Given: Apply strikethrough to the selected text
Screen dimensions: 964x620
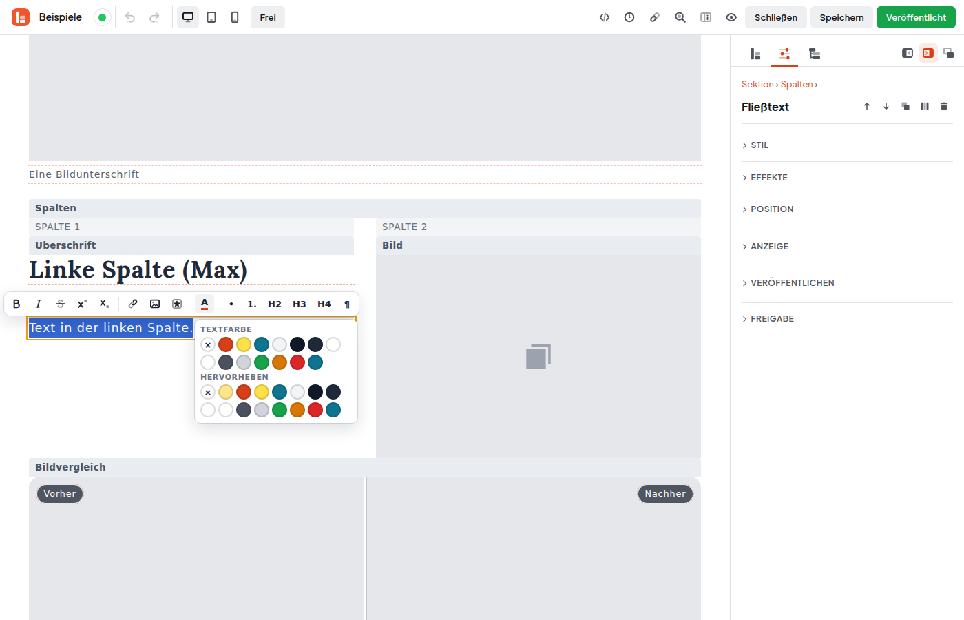Looking at the screenshot, I should [61, 304].
